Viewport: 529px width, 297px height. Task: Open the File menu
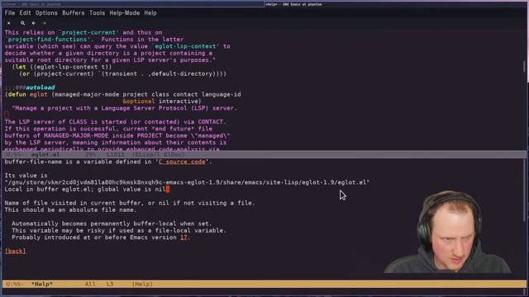point(10,13)
